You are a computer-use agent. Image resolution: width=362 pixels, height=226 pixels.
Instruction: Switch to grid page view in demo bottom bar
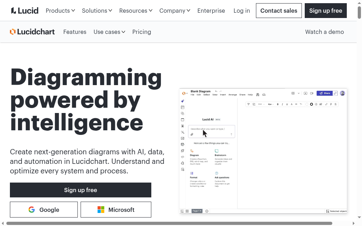pos(187,211)
